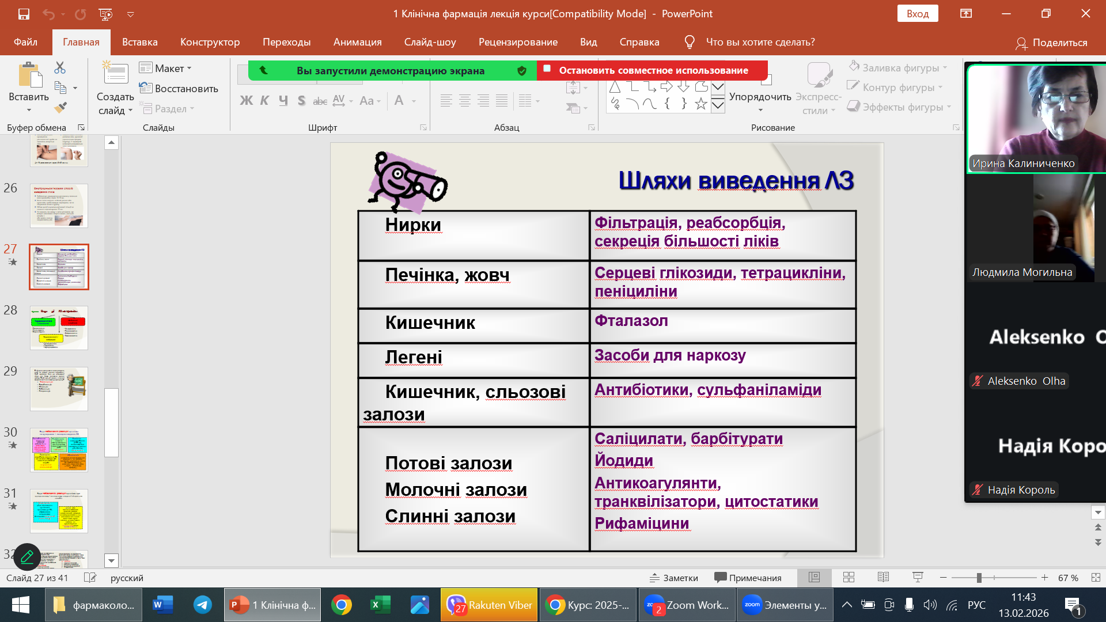Image resolution: width=1106 pixels, height=622 pixels.
Task: Start slideshow from status bar icon
Action: (x=918, y=578)
